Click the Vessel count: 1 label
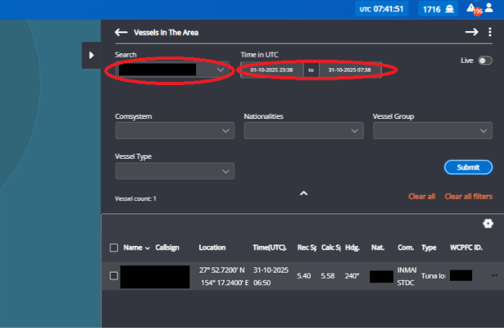504x328 pixels. tap(135, 199)
